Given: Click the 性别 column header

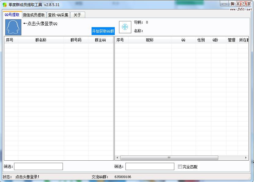Looking at the screenshot, I should click(x=201, y=40).
